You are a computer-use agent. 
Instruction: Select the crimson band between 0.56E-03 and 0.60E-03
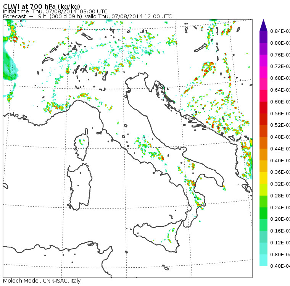pyautogui.click(x=263, y=108)
